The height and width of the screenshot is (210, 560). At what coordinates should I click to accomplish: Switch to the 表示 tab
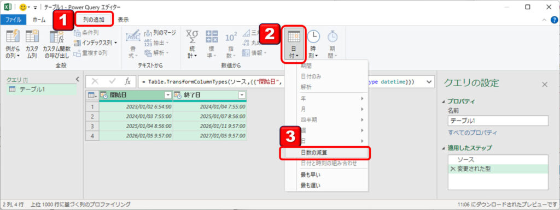tap(123, 20)
